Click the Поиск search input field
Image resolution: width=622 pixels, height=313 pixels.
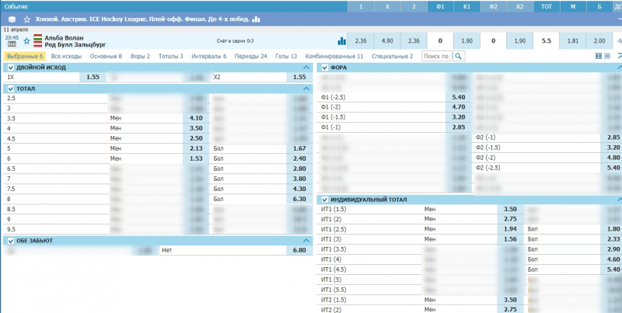436,56
